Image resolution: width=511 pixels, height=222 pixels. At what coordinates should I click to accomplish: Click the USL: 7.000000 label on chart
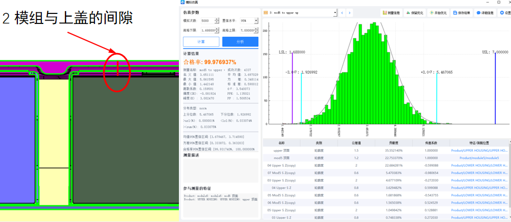tap(495, 52)
